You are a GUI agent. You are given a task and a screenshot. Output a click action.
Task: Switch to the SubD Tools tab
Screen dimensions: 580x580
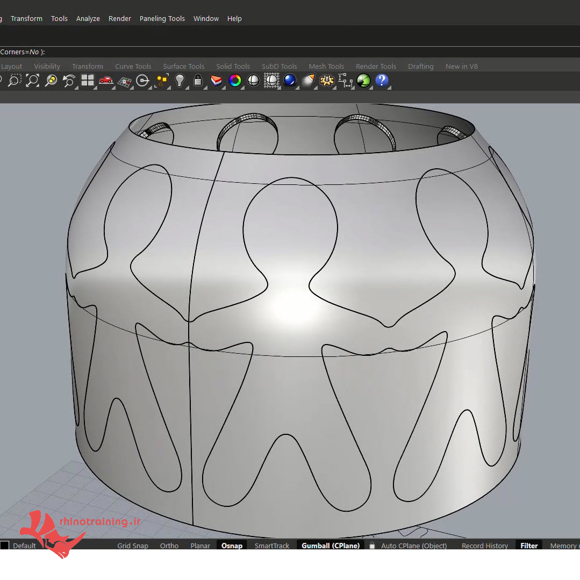279,67
